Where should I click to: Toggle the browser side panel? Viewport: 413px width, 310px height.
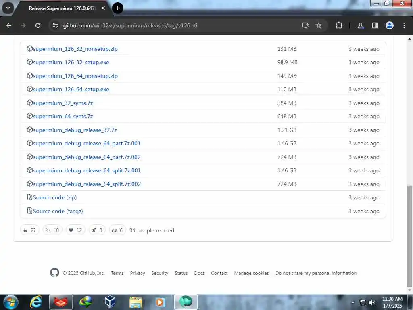(375, 25)
